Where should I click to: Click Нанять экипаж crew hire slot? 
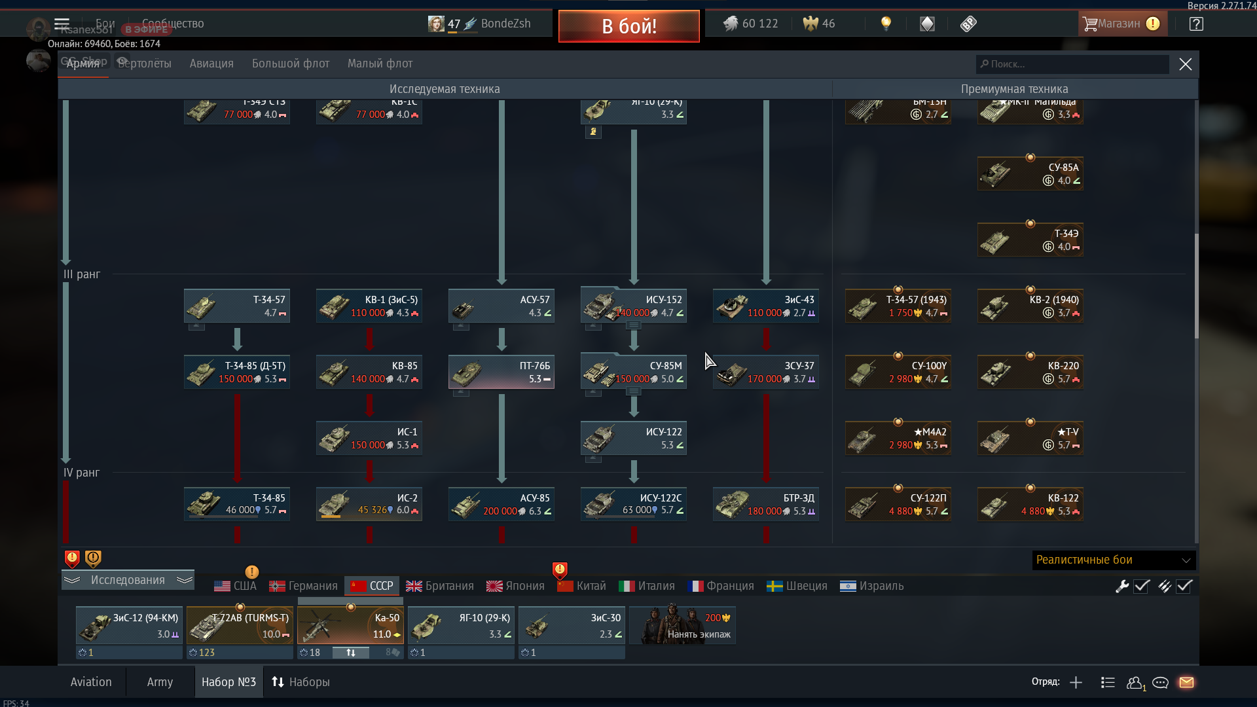pyautogui.click(x=682, y=625)
